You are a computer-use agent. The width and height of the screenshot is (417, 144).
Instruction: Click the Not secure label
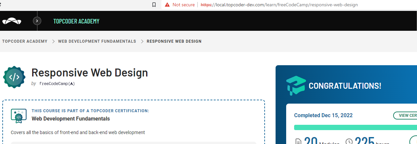tap(183, 5)
